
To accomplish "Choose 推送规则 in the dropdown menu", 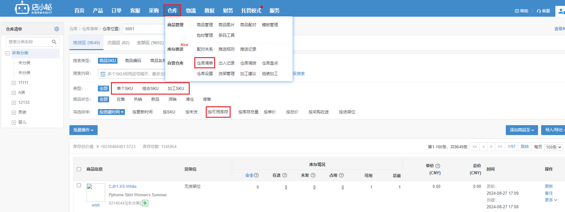I will [x=226, y=49].
